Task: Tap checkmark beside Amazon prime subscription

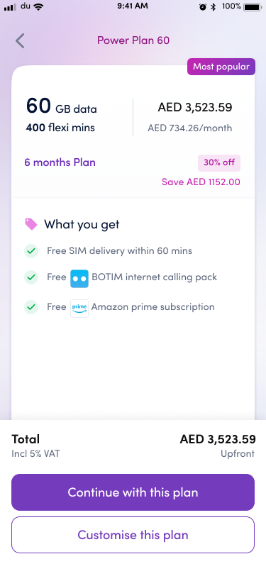Action: [31, 307]
